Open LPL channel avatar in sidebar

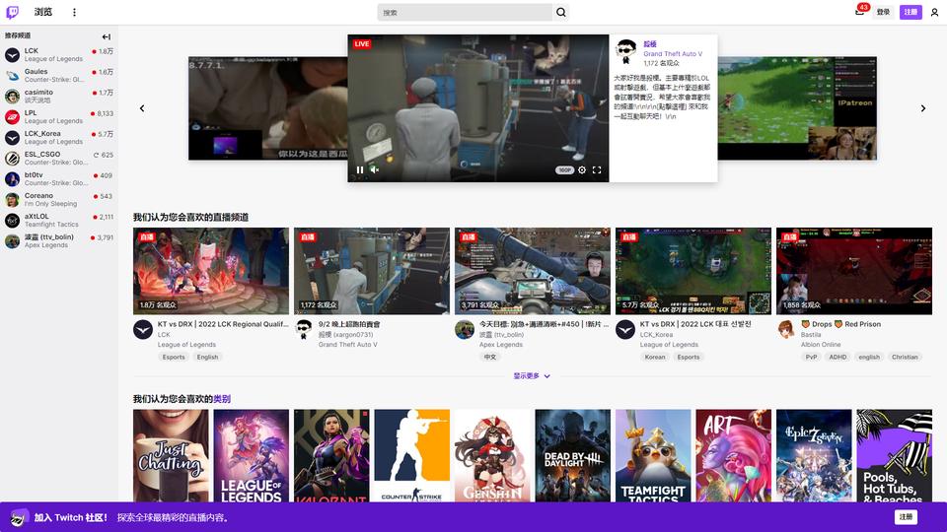[12, 117]
